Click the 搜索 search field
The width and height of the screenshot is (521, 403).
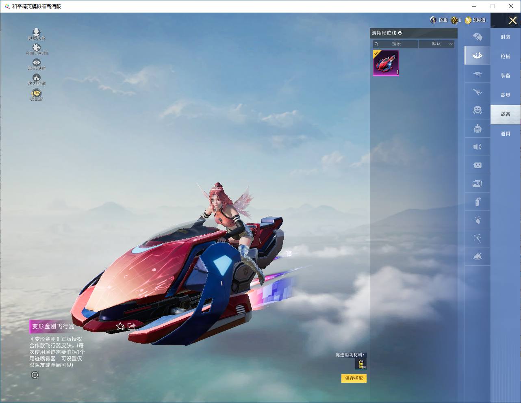395,44
